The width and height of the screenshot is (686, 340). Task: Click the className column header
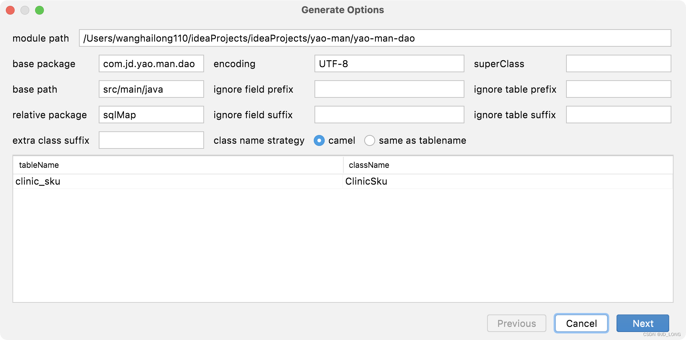coord(508,165)
